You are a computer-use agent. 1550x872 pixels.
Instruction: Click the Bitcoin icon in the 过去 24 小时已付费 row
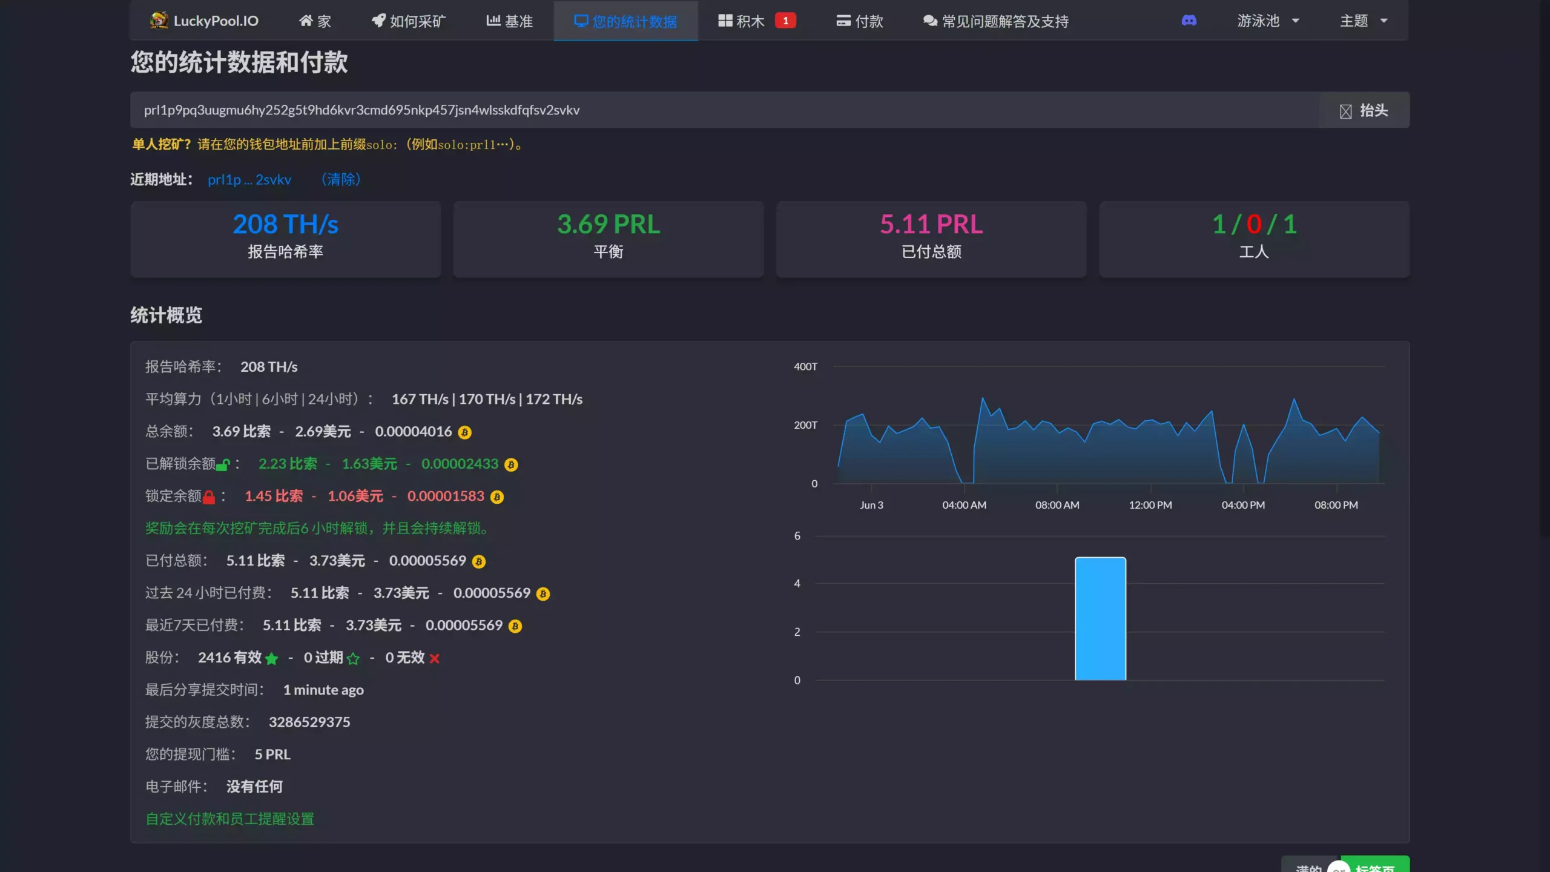tap(543, 594)
